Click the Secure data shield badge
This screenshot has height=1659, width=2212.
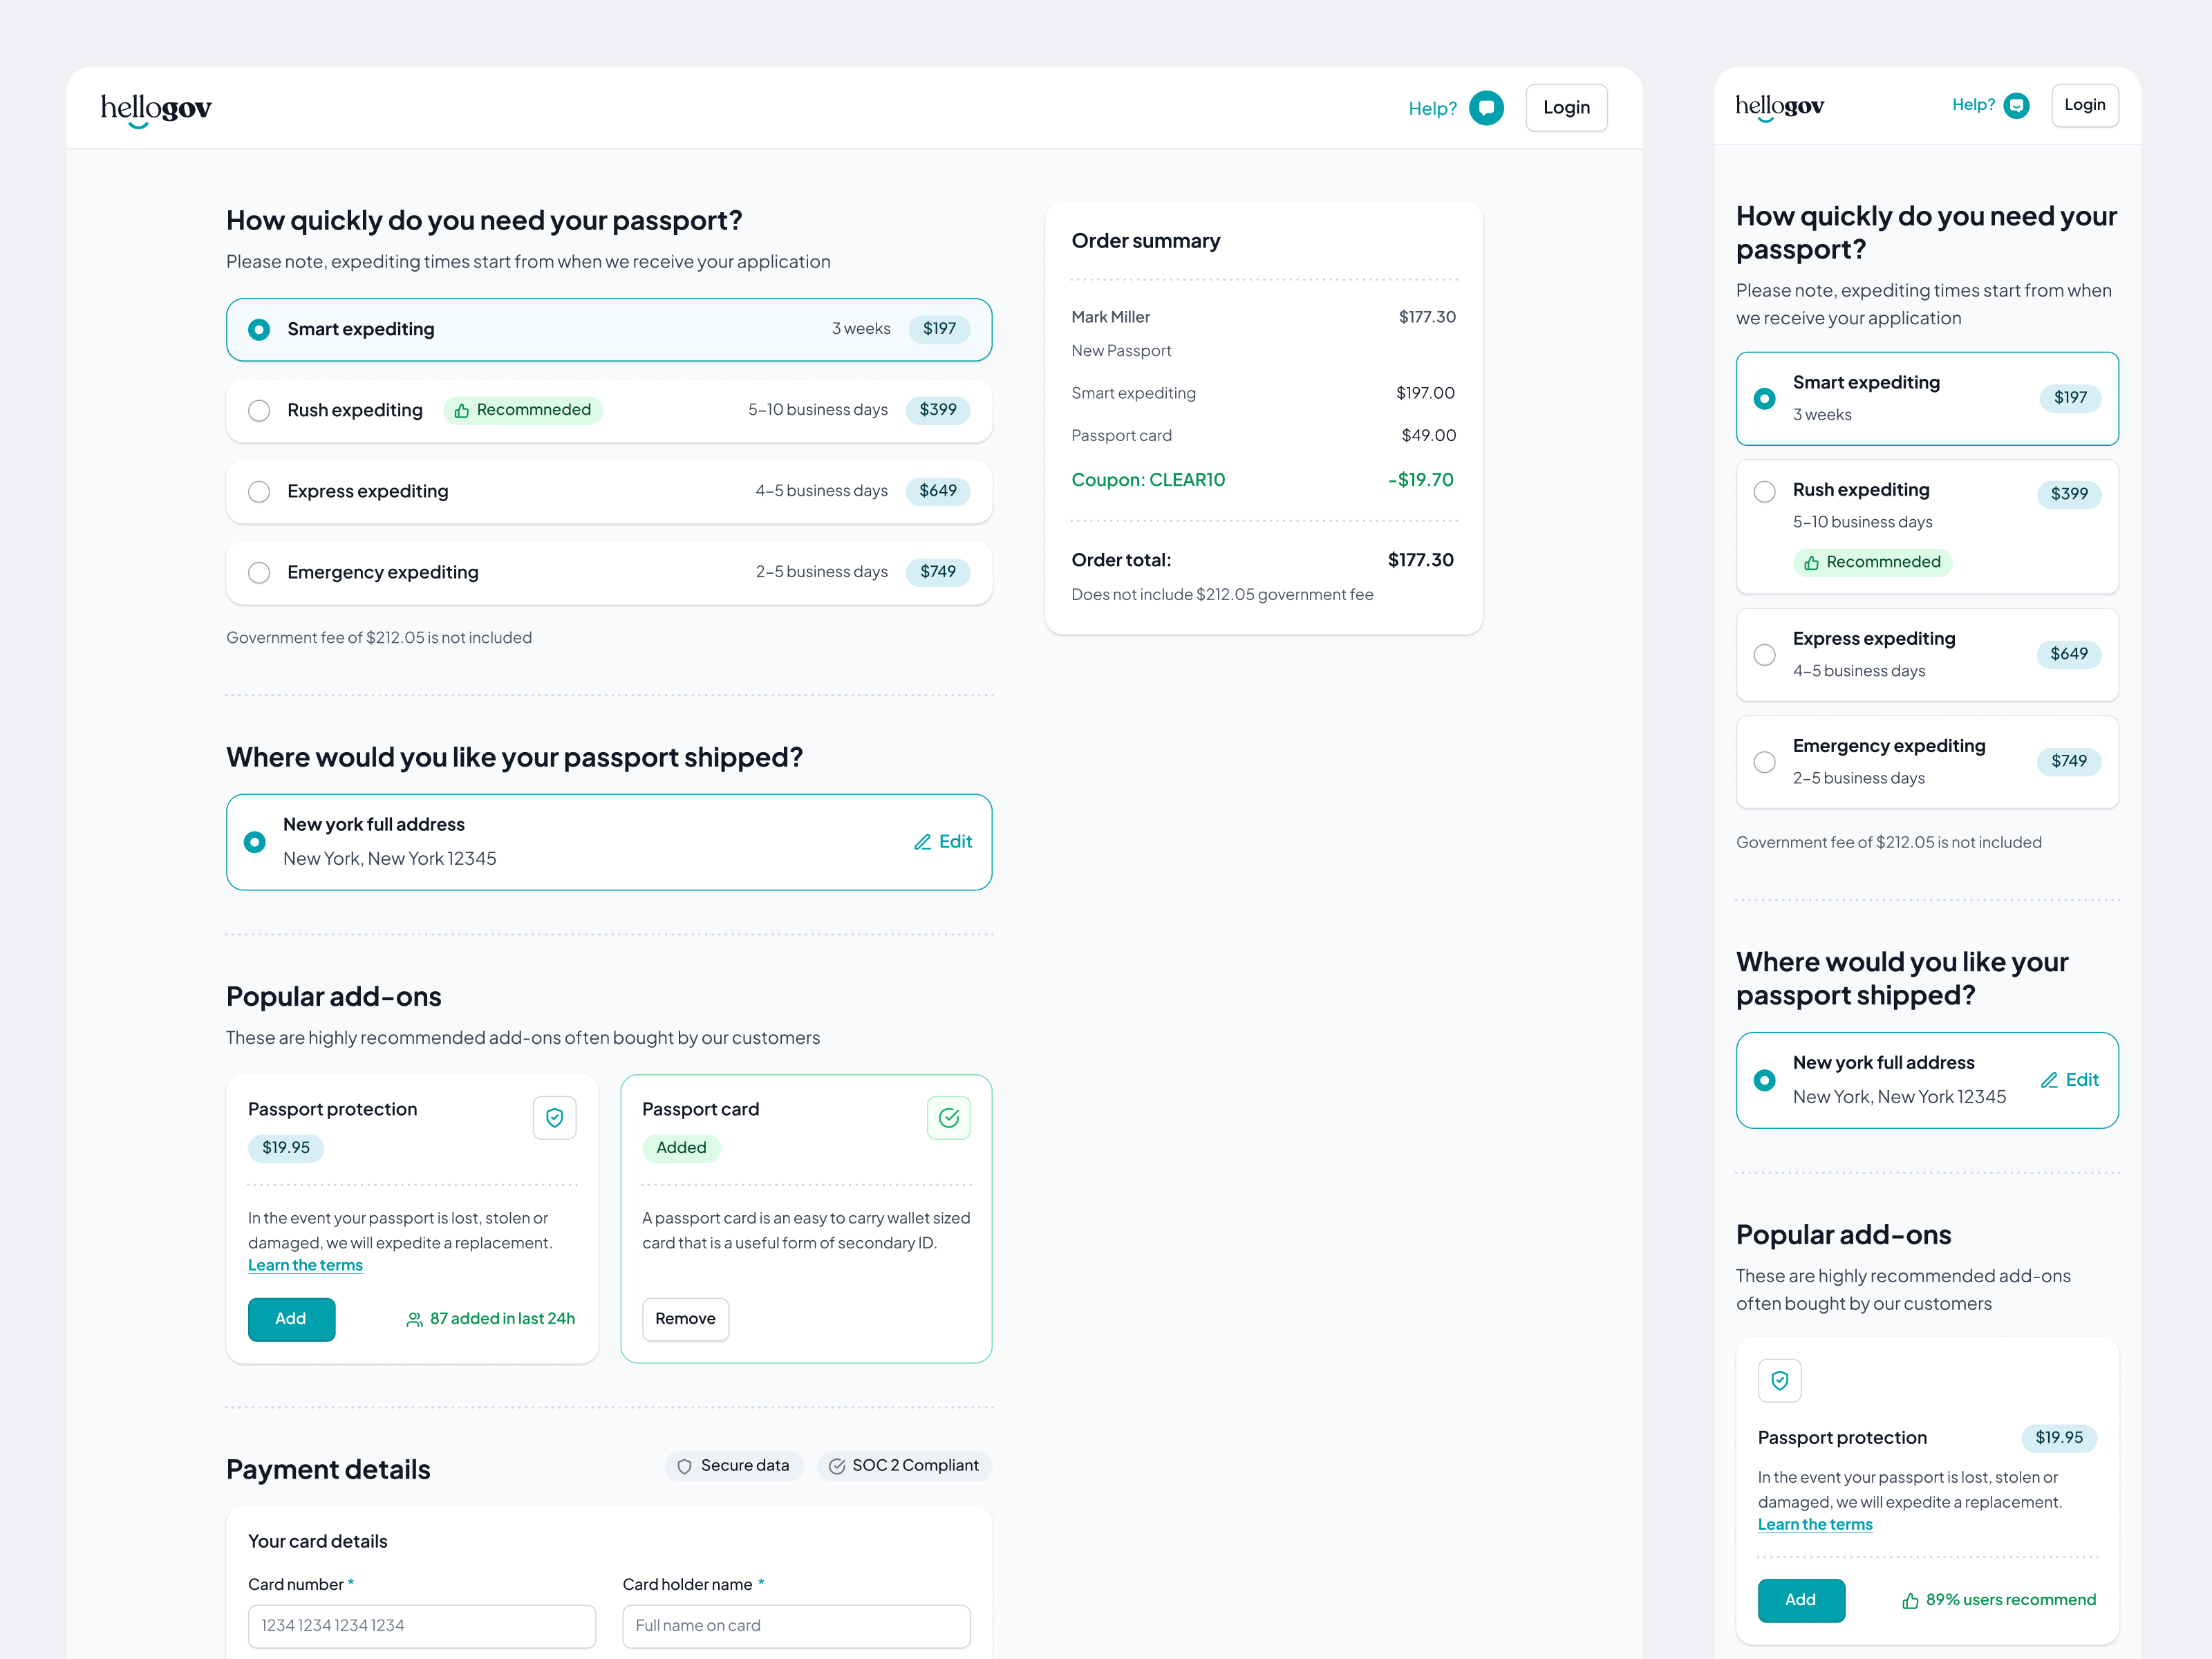pyautogui.click(x=734, y=1466)
